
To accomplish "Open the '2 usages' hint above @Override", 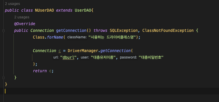I will coord(22,17).
